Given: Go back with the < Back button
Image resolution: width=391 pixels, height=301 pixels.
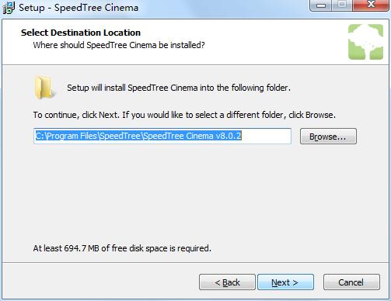Looking at the screenshot, I should (227, 282).
